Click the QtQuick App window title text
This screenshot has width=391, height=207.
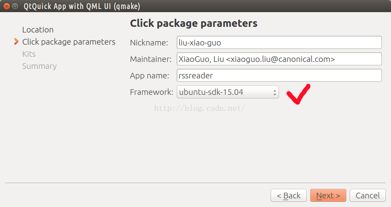pyautogui.click(x=82, y=6)
